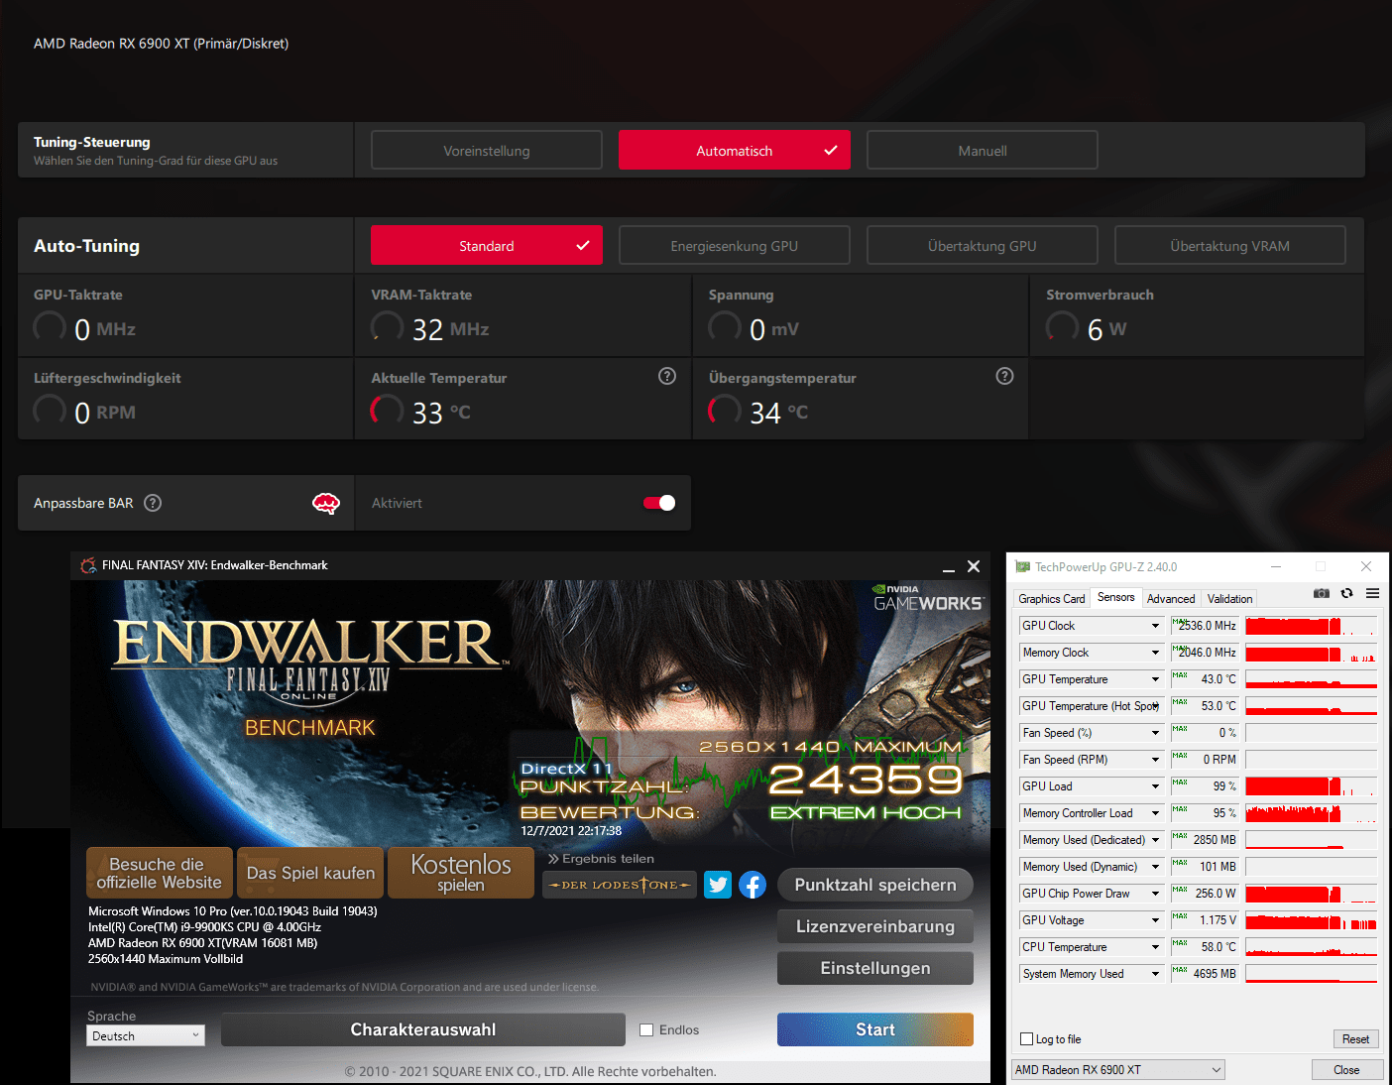Image resolution: width=1392 pixels, height=1085 pixels.
Task: Open Fan Speed (RPM) sensor dropdown
Action: click(1155, 760)
